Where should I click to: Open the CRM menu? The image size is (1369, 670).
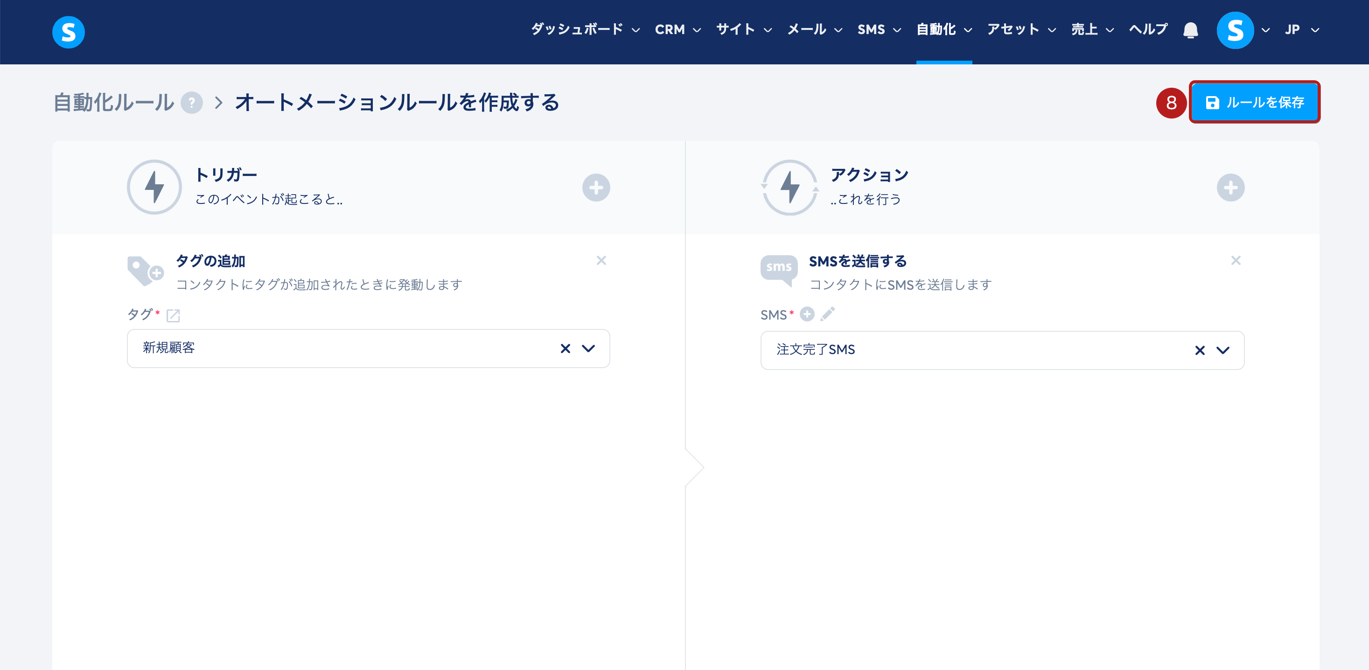(678, 30)
